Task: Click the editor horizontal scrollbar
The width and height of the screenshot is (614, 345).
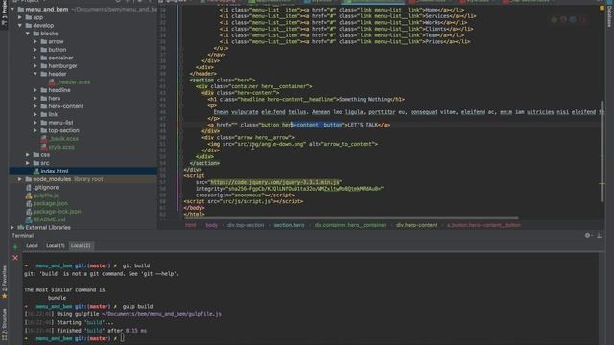Action: 351,218
